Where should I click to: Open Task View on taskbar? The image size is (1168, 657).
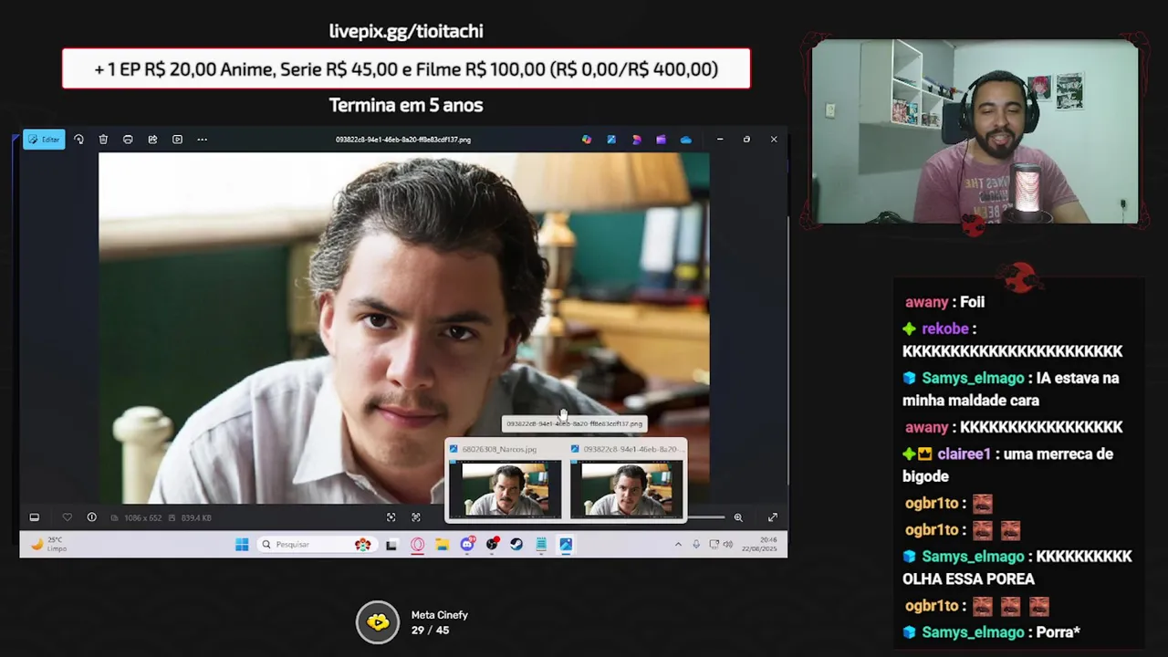(x=391, y=545)
